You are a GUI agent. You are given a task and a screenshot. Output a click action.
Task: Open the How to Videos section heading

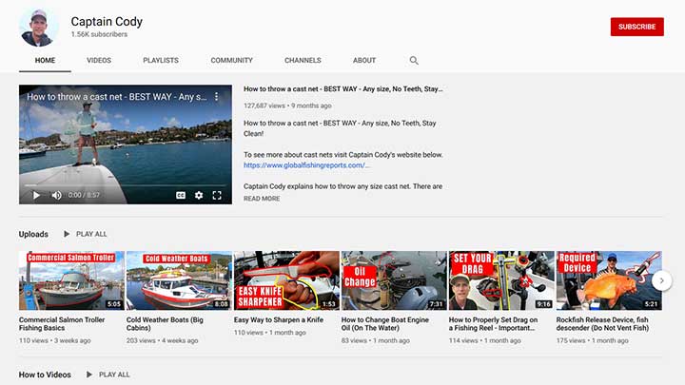click(x=45, y=375)
